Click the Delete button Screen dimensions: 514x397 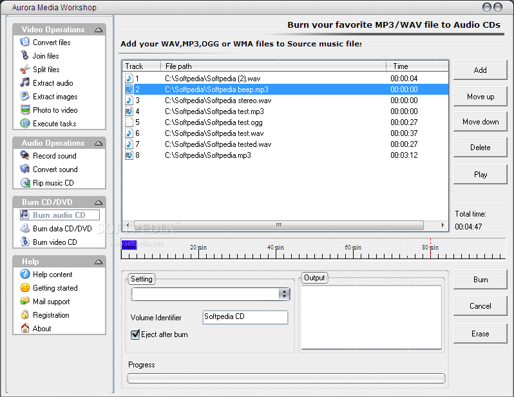click(x=480, y=148)
